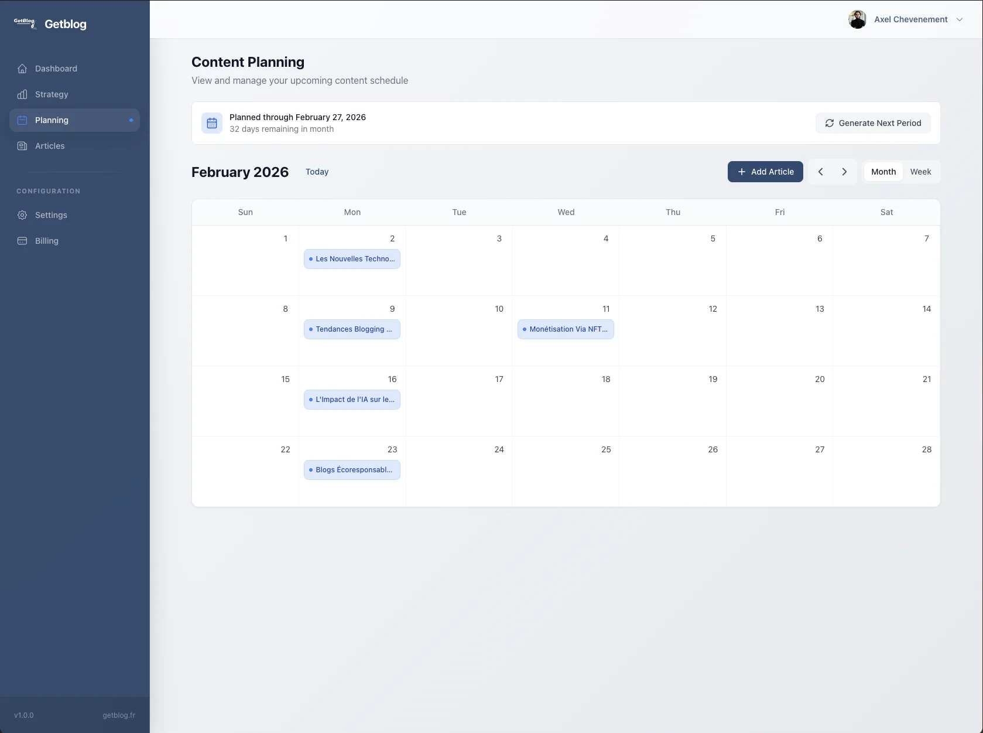Open the Monétisation Via NFT article event
The width and height of the screenshot is (983, 733).
[566, 329]
